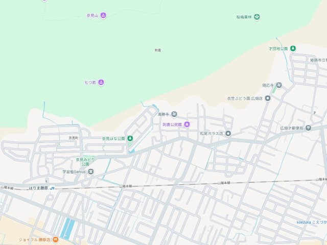Click the JR はりま勝原 station icon
The image size is (327, 245).
52,188
